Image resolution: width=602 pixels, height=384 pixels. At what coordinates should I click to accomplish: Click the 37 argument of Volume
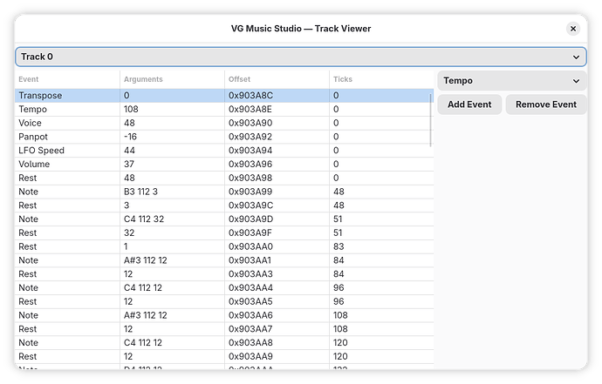[129, 164]
